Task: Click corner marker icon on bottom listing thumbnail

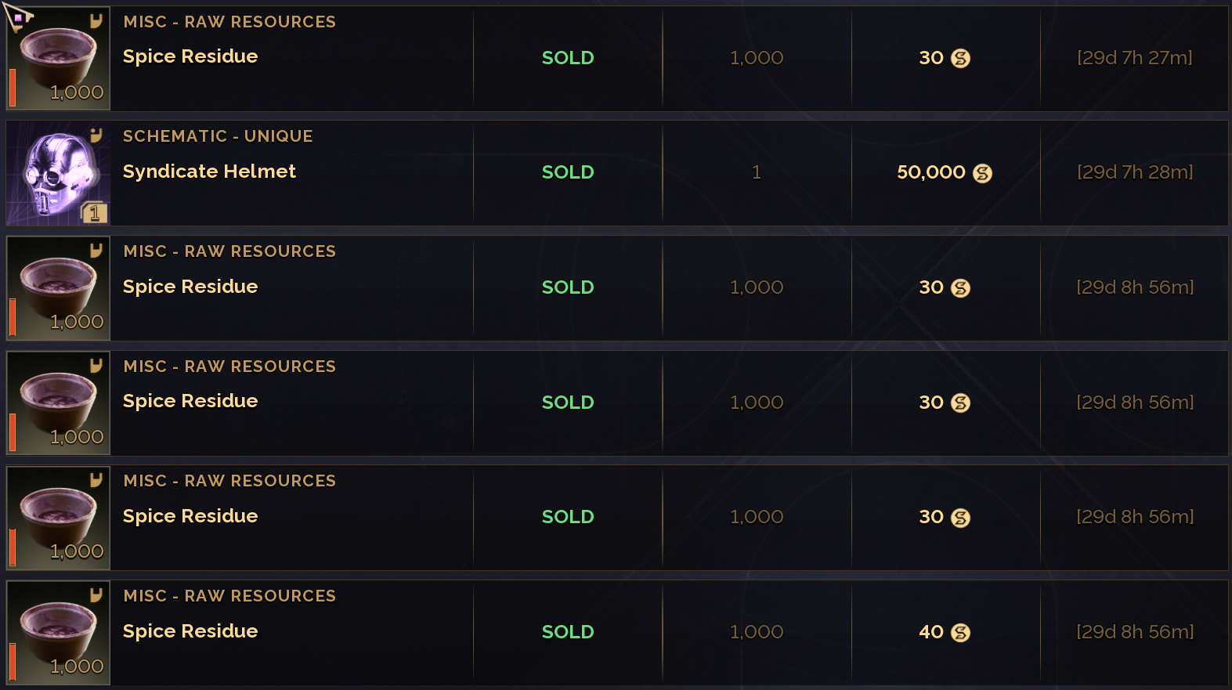Action: click(96, 595)
